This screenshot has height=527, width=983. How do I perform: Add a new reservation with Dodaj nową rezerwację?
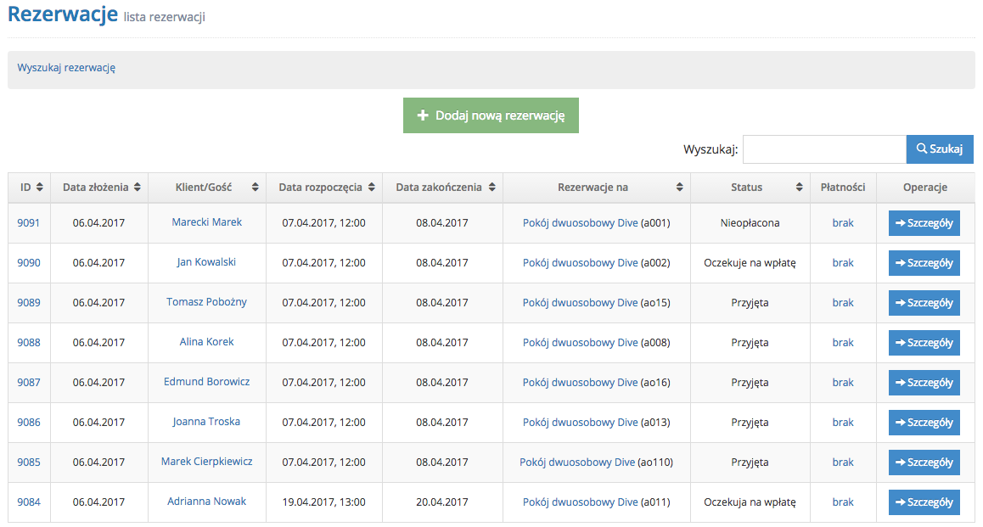pyautogui.click(x=491, y=115)
